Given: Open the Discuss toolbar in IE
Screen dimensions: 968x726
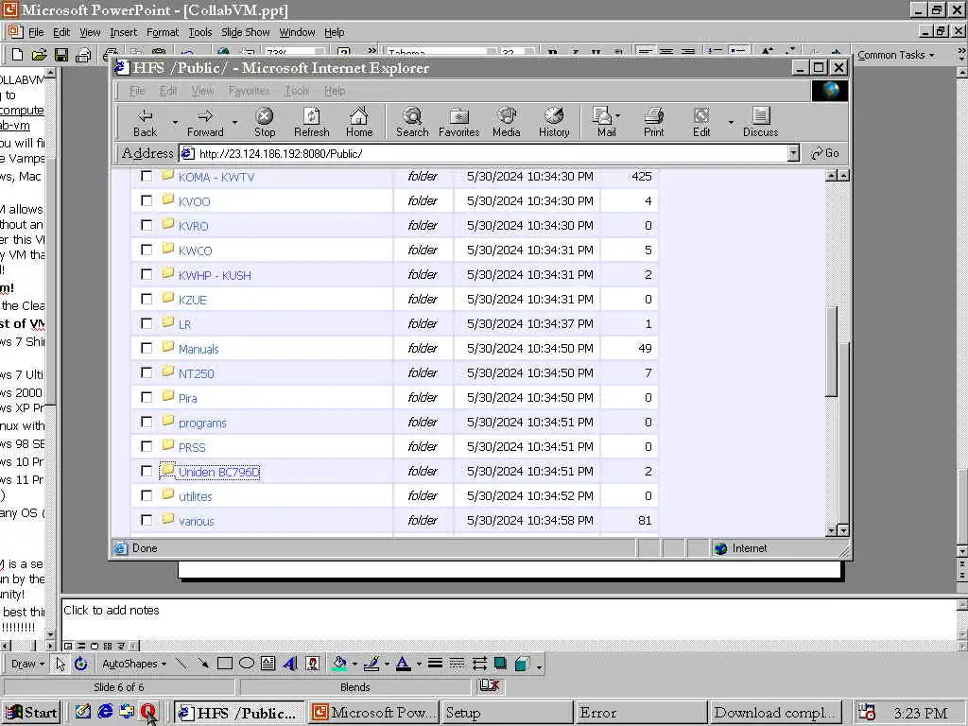Looking at the screenshot, I should coord(761,122).
